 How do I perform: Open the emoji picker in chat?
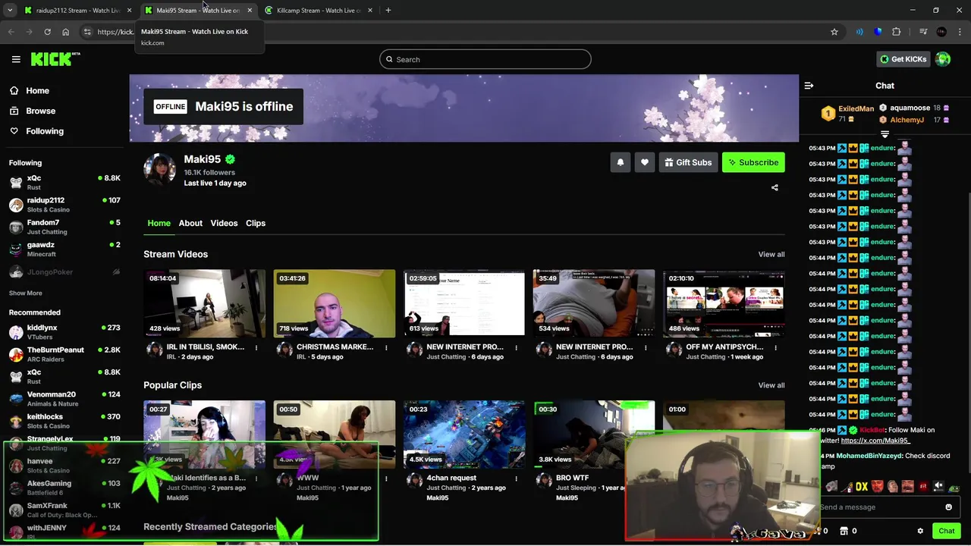[948, 507]
